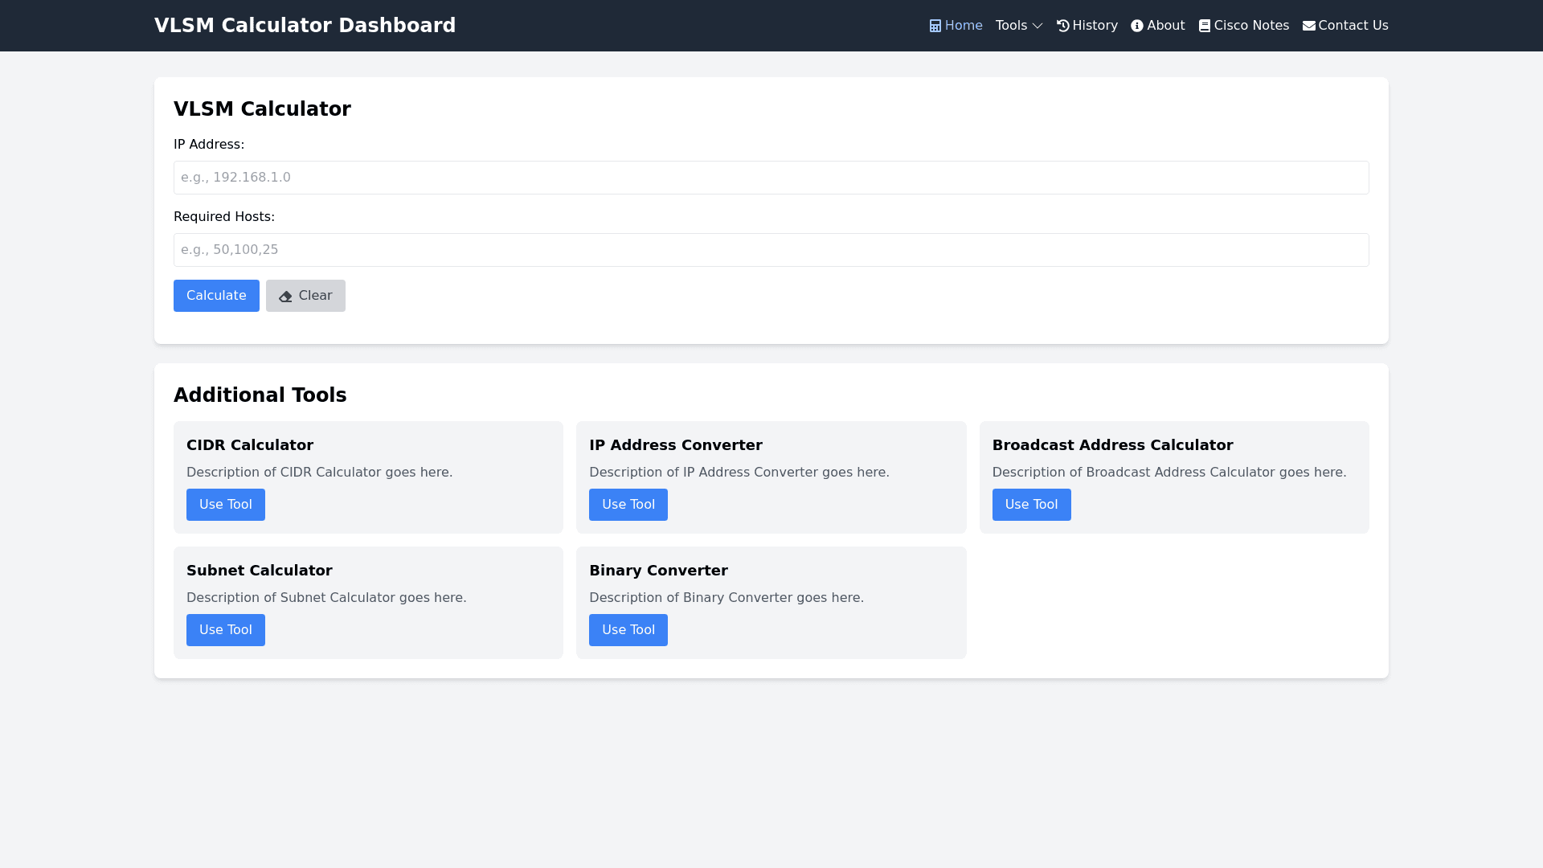Click the Contact Us envelope icon
This screenshot has height=868, width=1543.
coord(1309,26)
